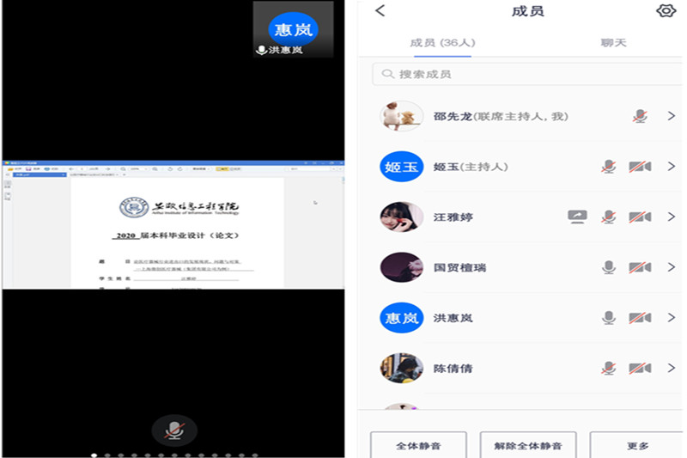Open meeting settings gear icon

click(666, 11)
